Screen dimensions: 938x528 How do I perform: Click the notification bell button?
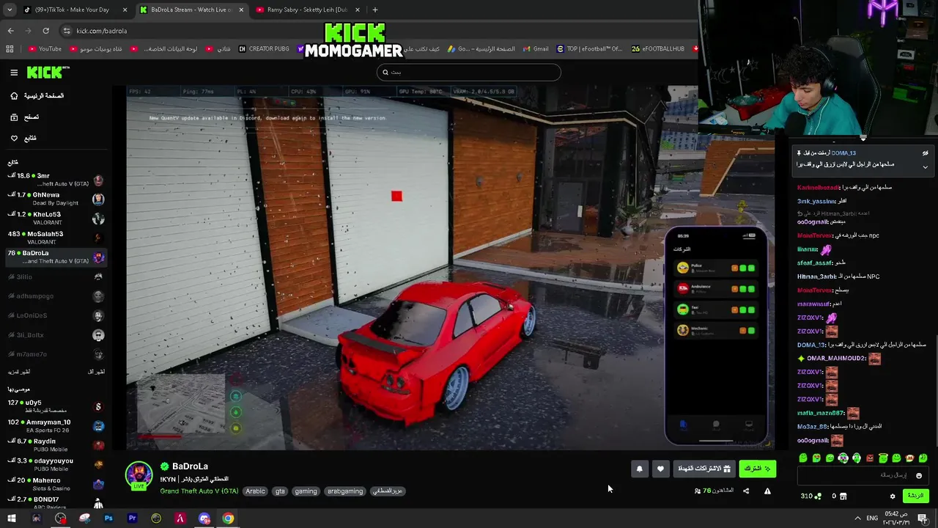(x=639, y=469)
